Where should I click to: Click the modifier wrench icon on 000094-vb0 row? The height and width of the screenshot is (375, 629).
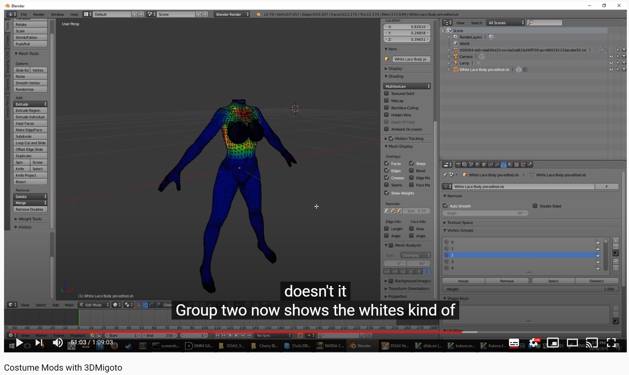[602, 50]
